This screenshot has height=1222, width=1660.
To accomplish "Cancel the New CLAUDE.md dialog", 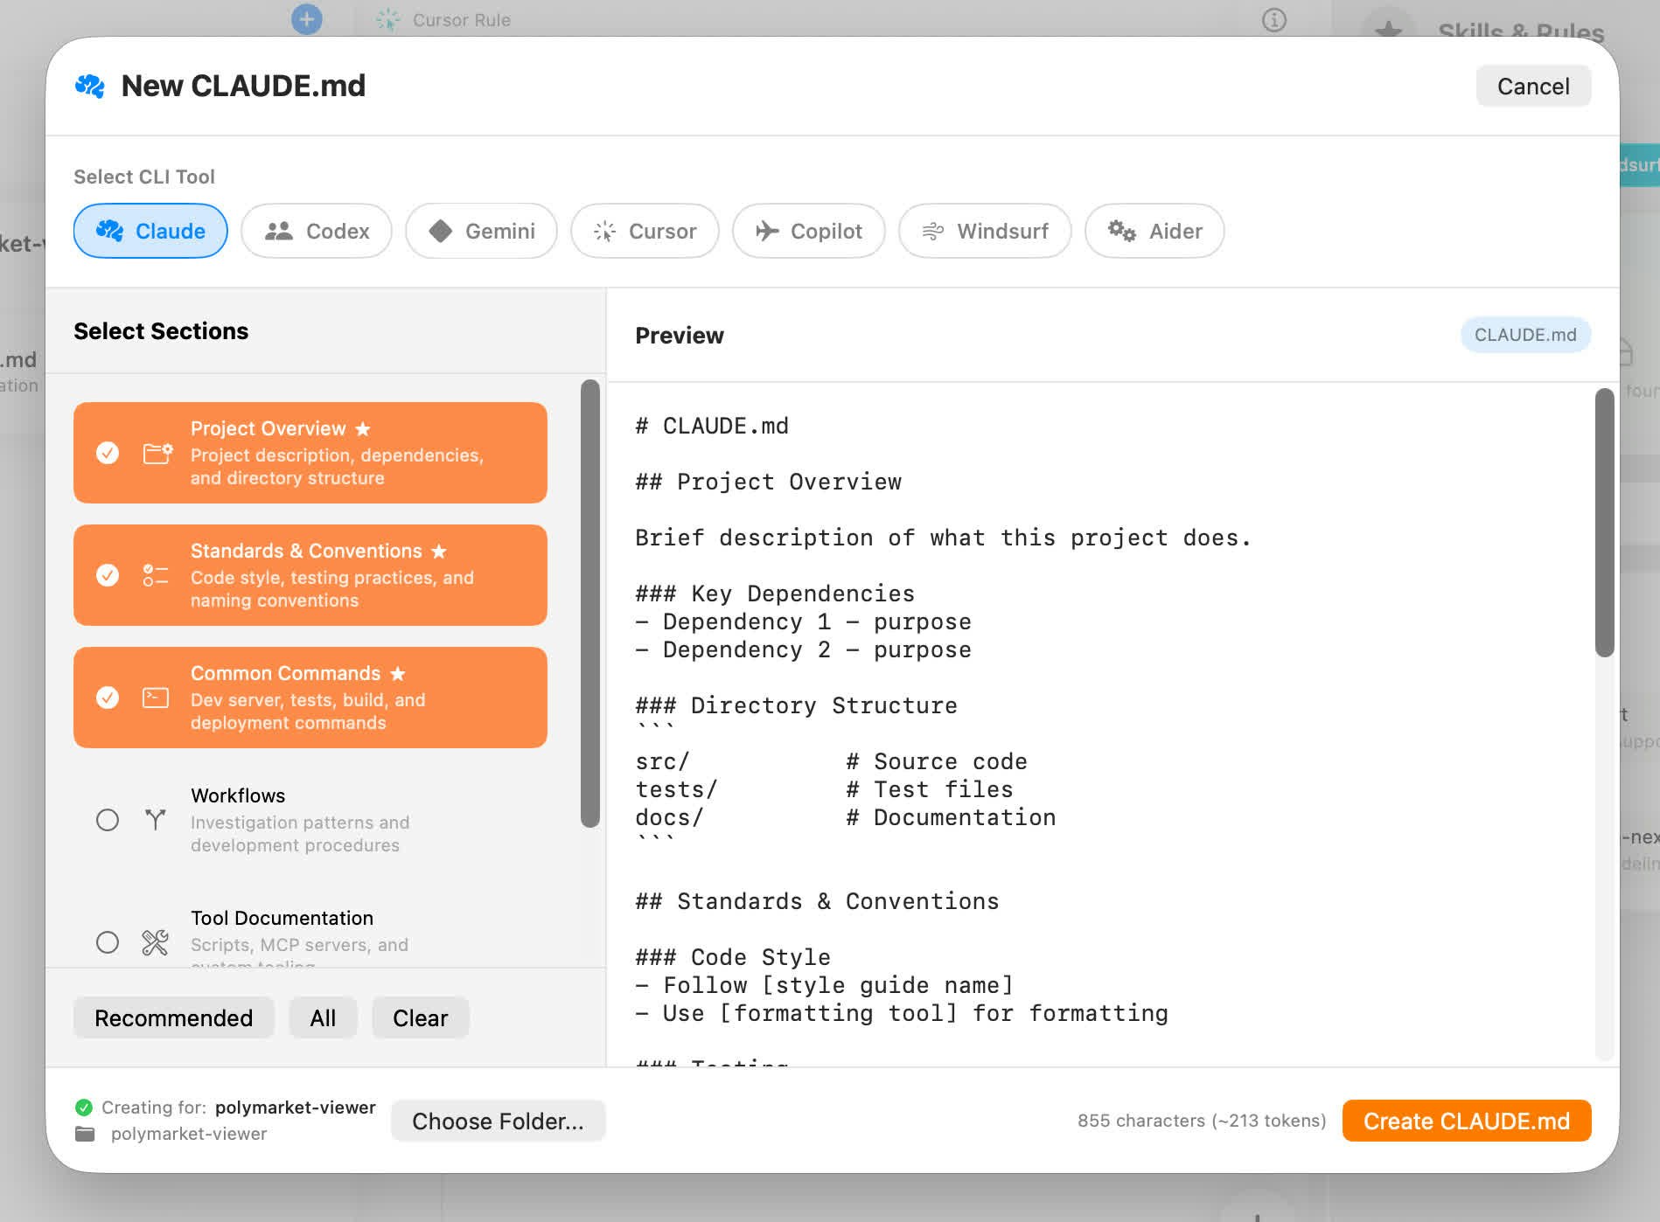I will [x=1532, y=86].
